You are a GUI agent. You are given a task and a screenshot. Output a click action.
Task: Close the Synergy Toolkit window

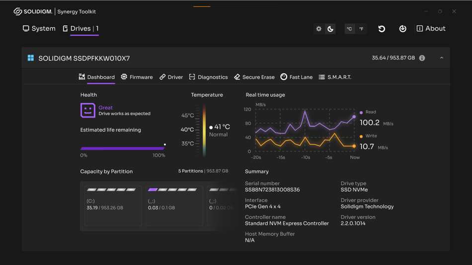click(454, 11)
